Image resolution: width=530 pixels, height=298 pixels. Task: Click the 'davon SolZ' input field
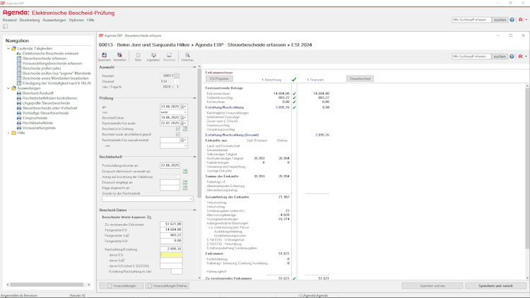click(x=171, y=261)
